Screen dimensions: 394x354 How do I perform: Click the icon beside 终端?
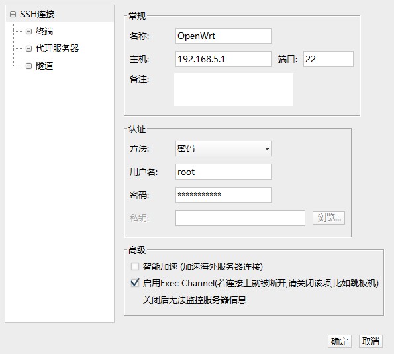coord(28,31)
